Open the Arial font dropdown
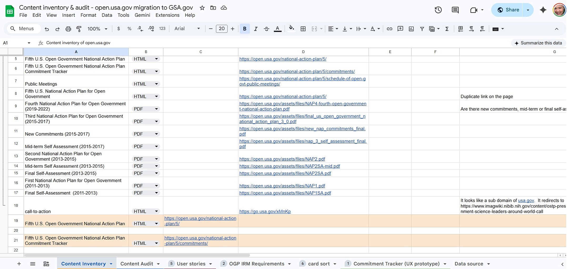 click(x=187, y=29)
